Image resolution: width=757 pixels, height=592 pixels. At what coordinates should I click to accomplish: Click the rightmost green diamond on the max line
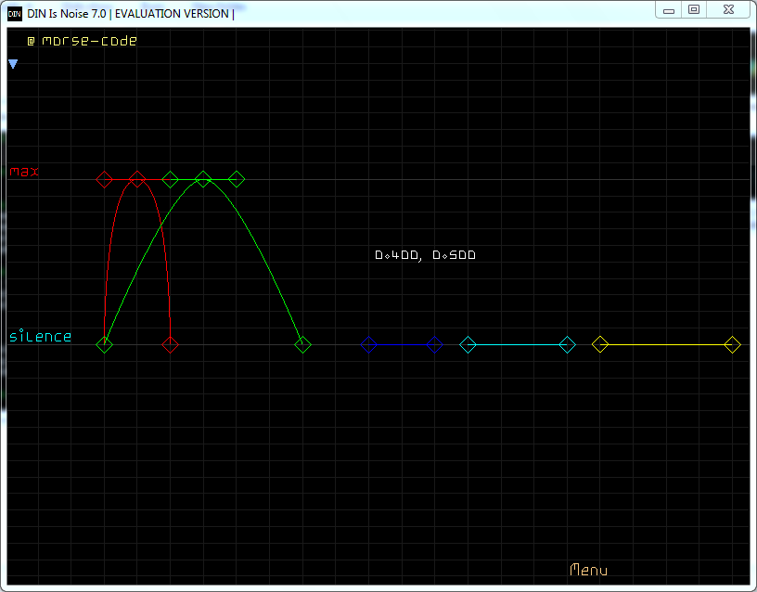coord(237,179)
